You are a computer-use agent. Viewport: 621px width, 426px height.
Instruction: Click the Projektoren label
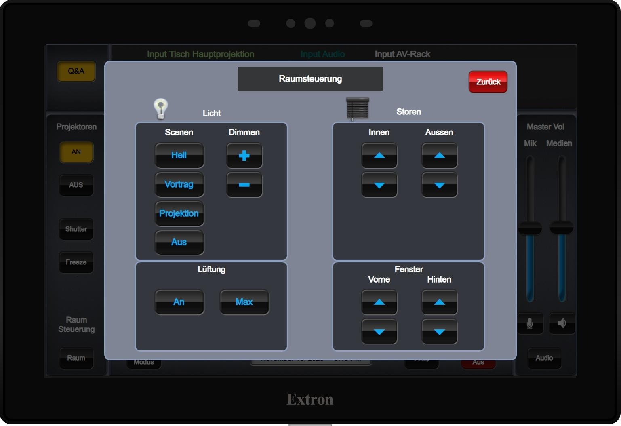coord(76,127)
